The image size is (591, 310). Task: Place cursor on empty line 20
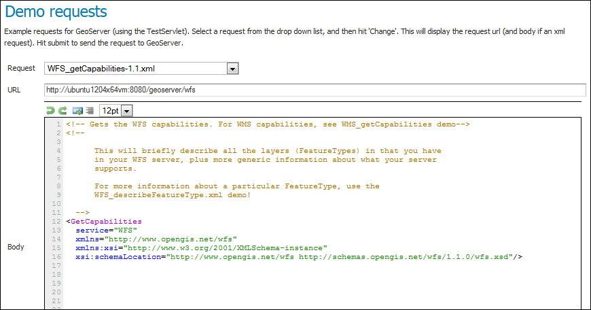pos(321,292)
